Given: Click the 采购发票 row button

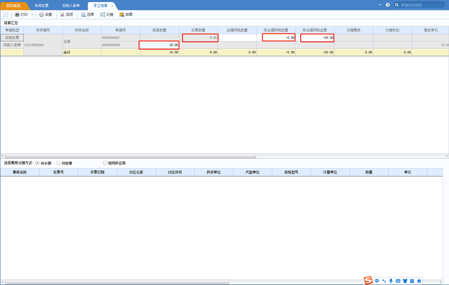Looking at the screenshot, I should pyautogui.click(x=12, y=38).
